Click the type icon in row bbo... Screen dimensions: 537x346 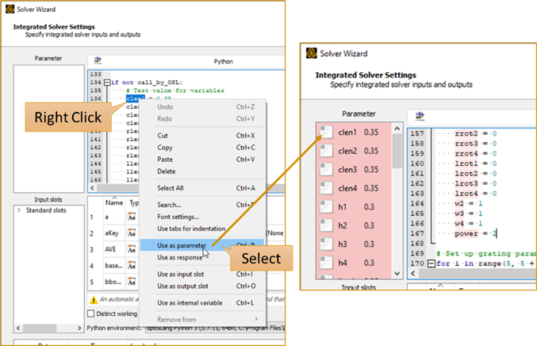click(x=132, y=282)
